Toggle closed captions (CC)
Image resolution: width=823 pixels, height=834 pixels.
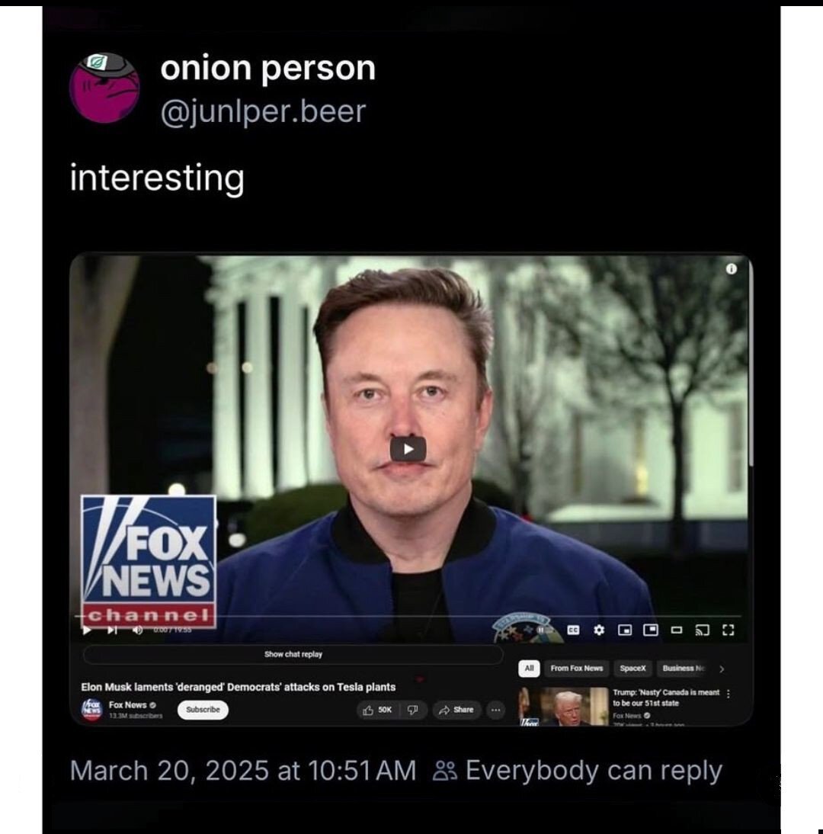pyautogui.click(x=573, y=630)
